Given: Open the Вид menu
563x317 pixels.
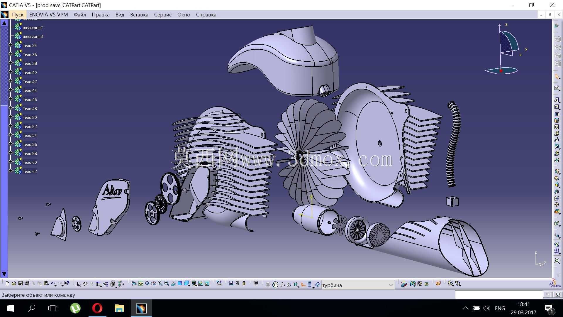Looking at the screenshot, I should pos(120,15).
